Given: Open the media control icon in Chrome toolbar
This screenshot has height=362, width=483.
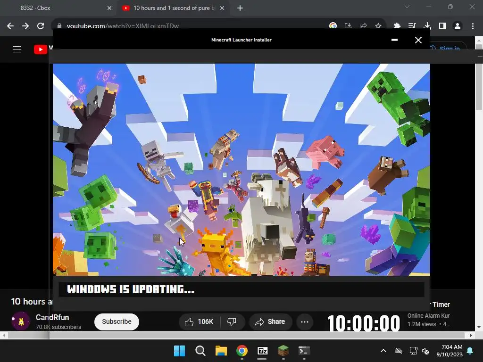Looking at the screenshot, I should pyautogui.click(x=412, y=26).
